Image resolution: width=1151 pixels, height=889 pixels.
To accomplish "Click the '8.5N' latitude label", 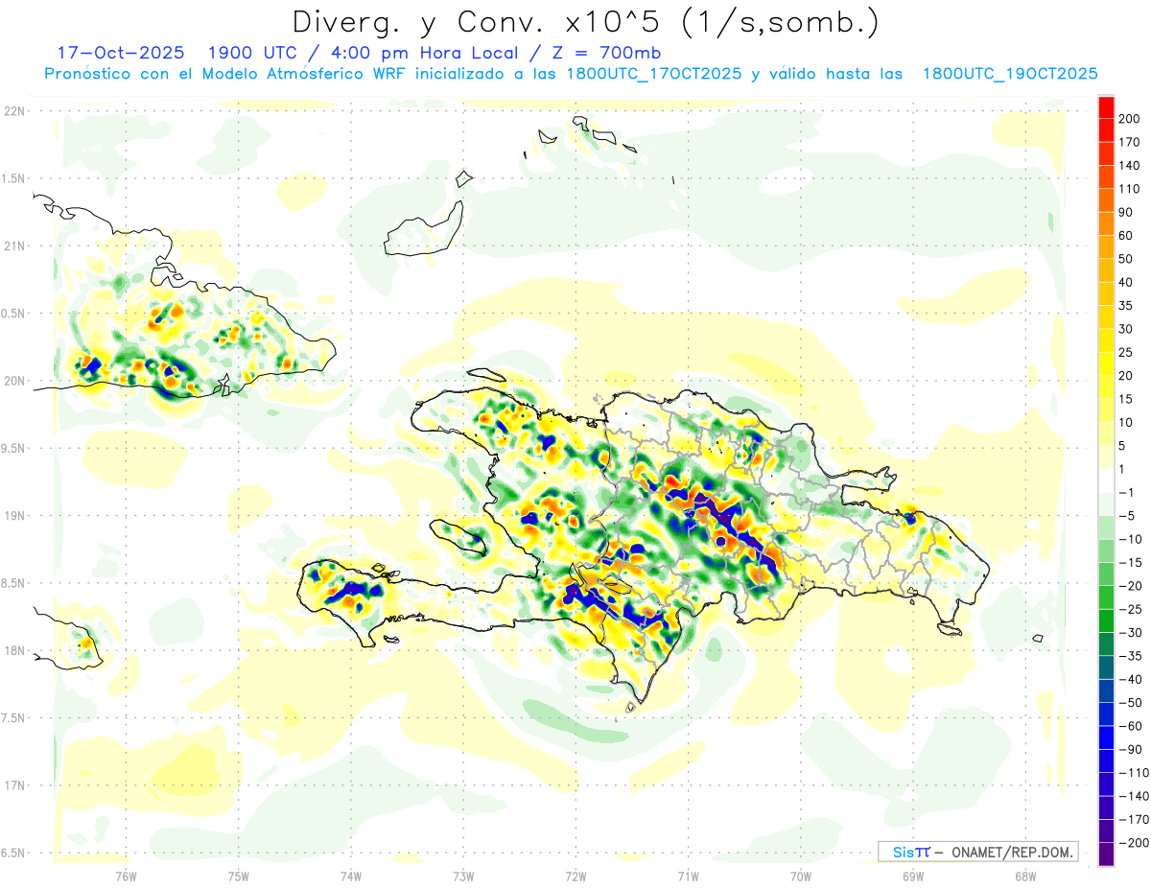I will click(13, 584).
